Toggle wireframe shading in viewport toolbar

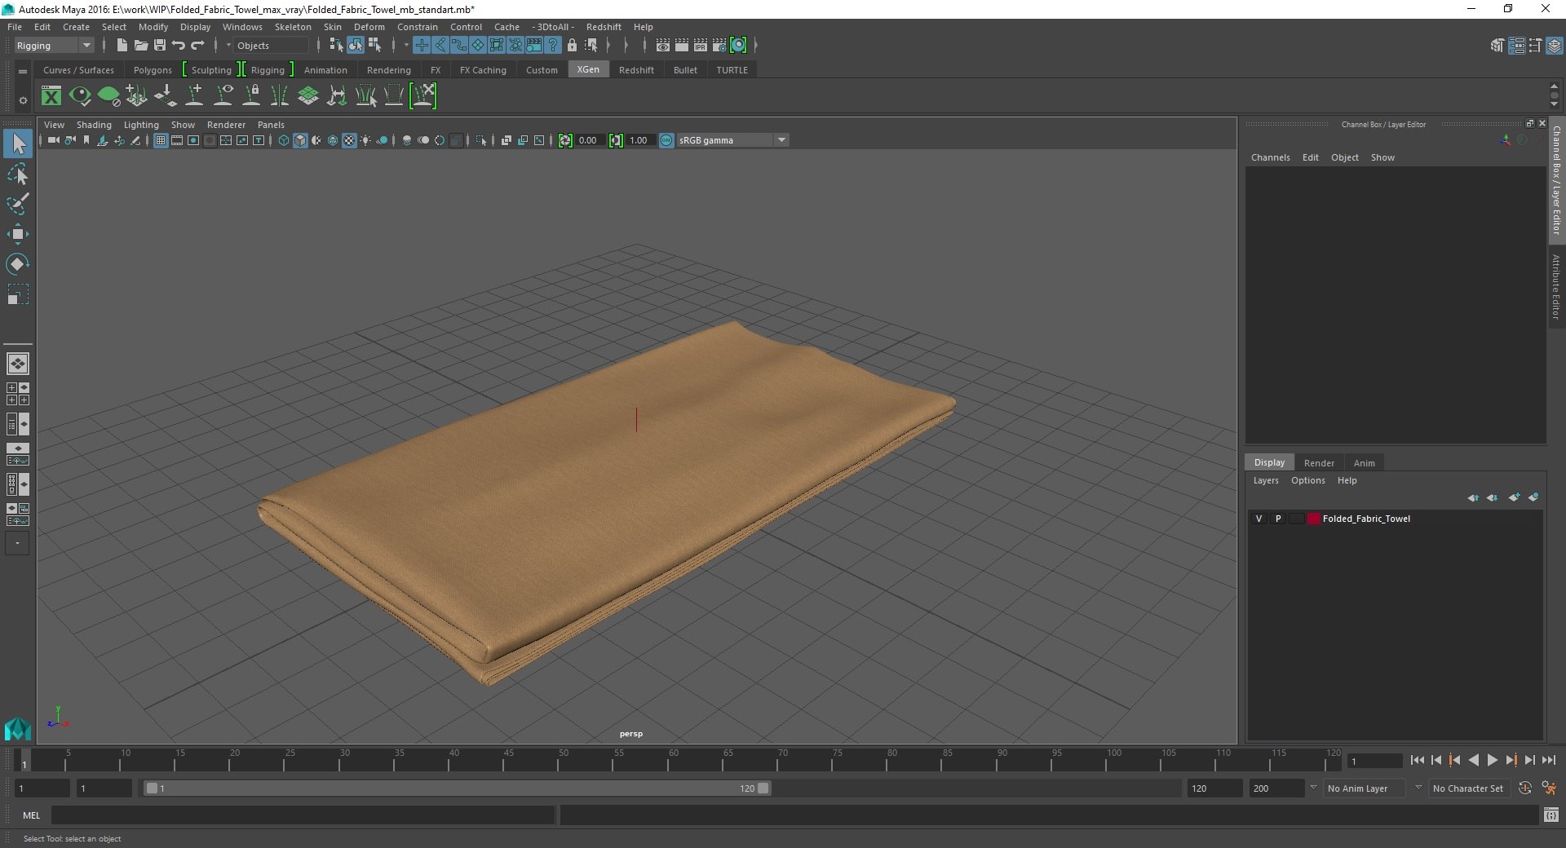point(284,140)
